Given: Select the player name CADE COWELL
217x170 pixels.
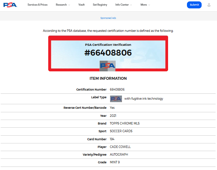Looking at the screenshot, I should click(120, 147).
